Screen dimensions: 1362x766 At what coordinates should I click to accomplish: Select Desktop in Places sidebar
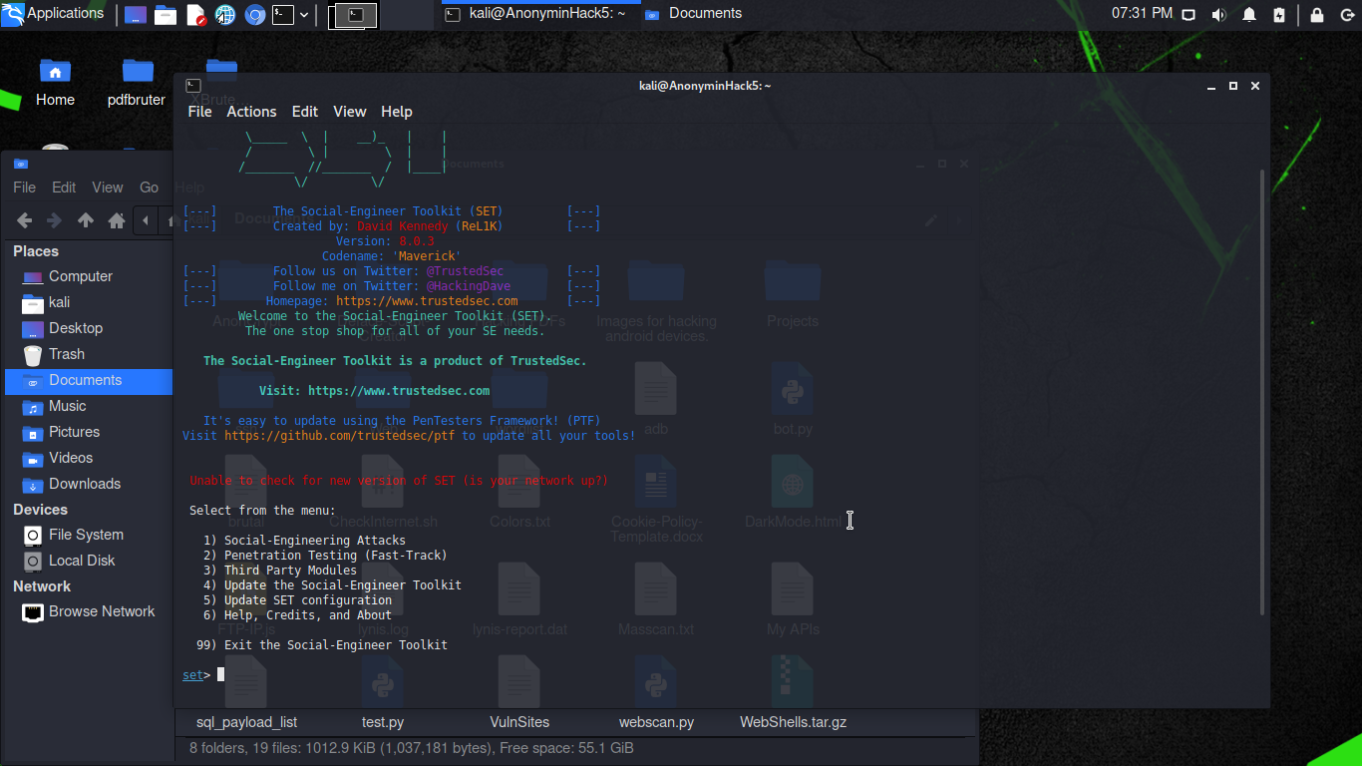(x=89, y=328)
